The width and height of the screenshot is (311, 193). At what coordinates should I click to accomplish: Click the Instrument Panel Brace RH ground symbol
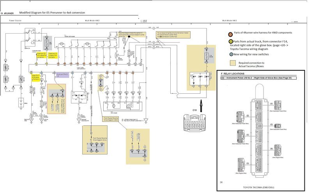pyautogui.click(x=79, y=120)
